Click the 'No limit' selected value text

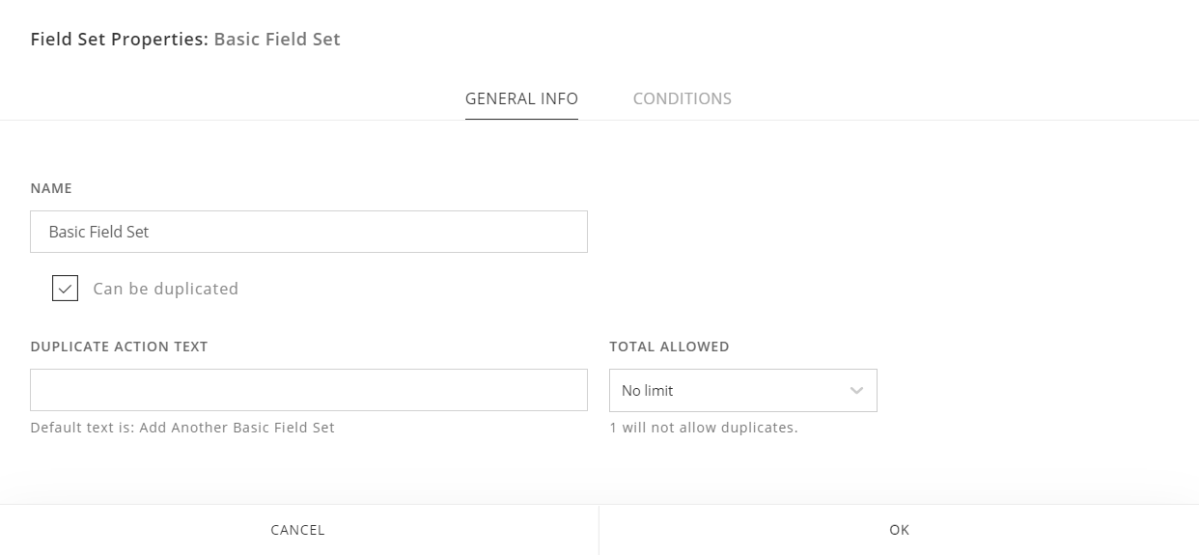pos(648,391)
